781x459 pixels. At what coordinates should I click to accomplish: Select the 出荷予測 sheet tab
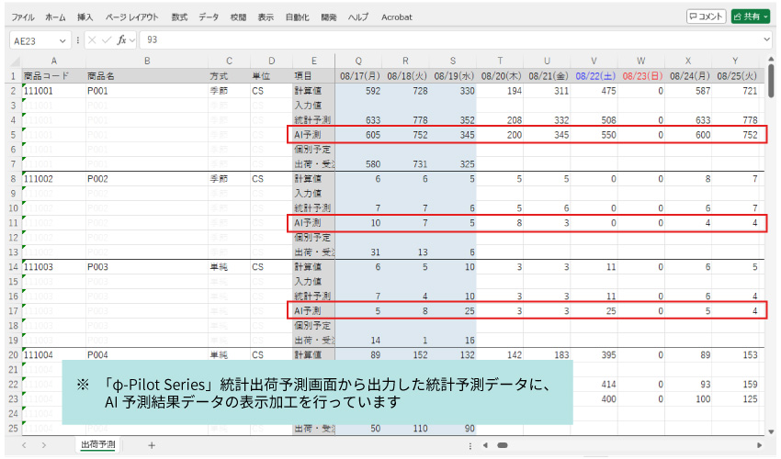pos(98,444)
